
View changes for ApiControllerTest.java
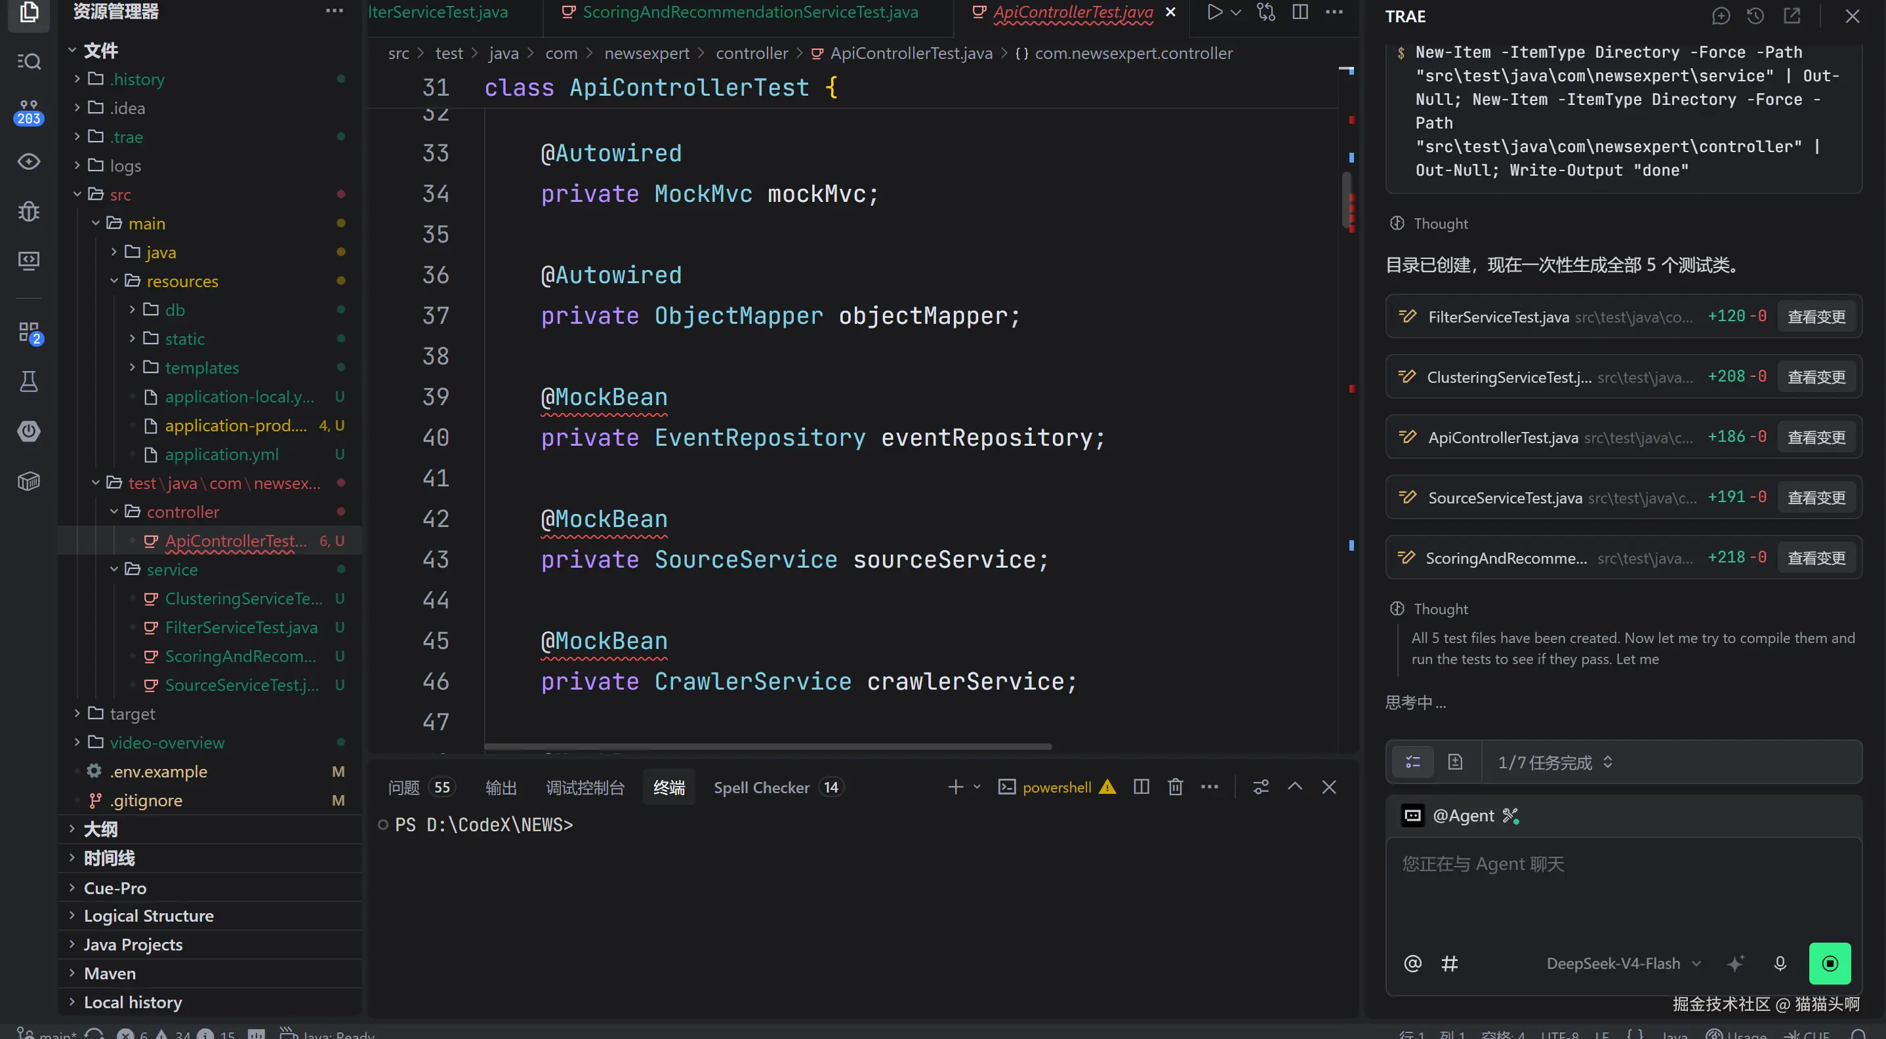pos(1816,437)
